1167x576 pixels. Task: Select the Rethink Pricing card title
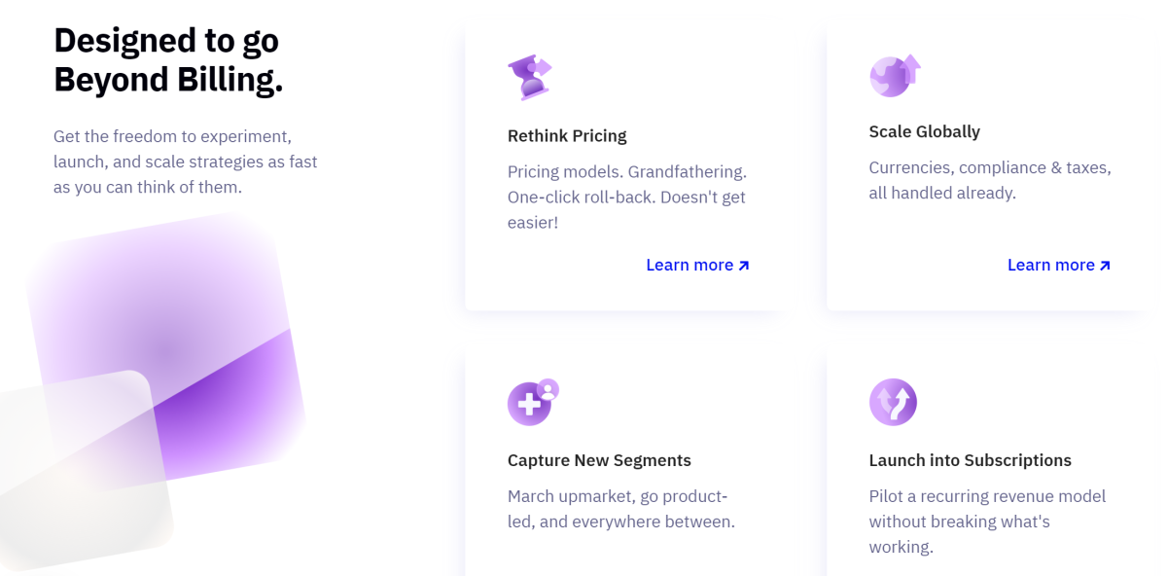point(567,136)
